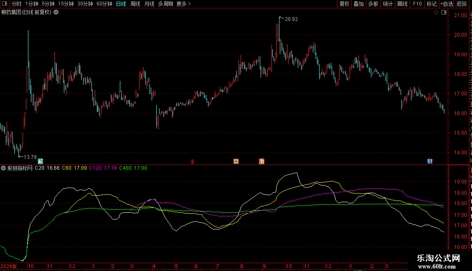Toggle the split panel icon near the price axis
This screenshot has width=472, height=271.
tap(444, 13)
